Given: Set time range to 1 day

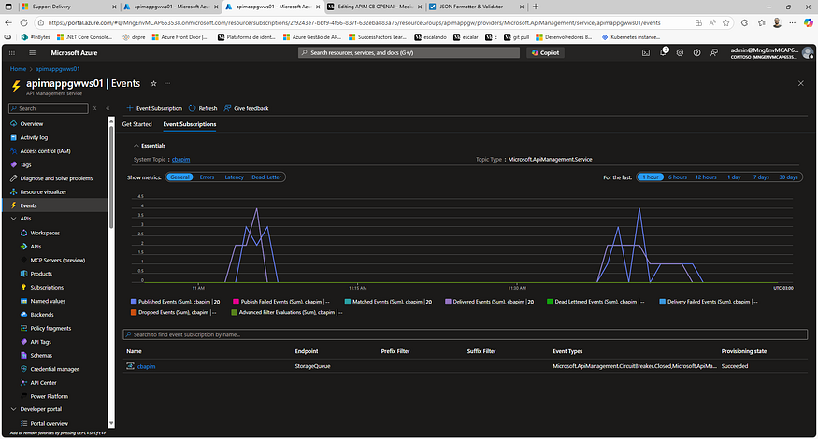Looking at the screenshot, I should point(734,177).
